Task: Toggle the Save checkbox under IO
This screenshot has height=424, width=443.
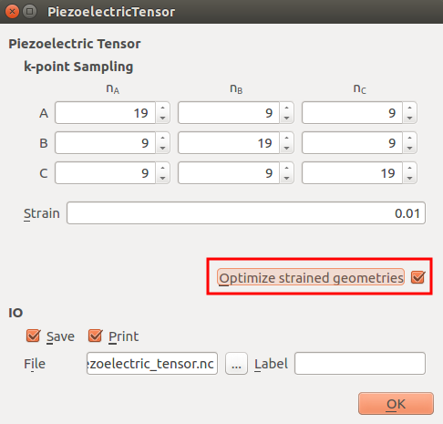Action: coord(34,336)
